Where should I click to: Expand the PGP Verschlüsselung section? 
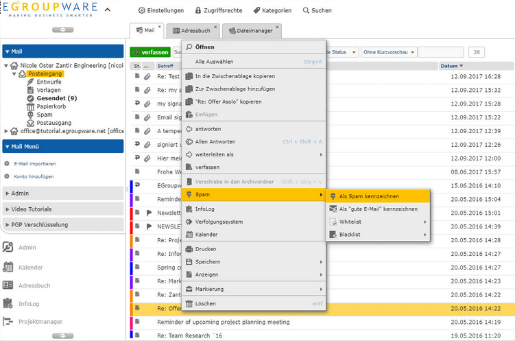(63, 225)
